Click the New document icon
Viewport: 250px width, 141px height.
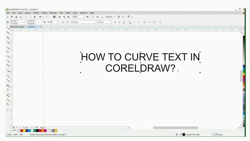(x=7, y=17)
